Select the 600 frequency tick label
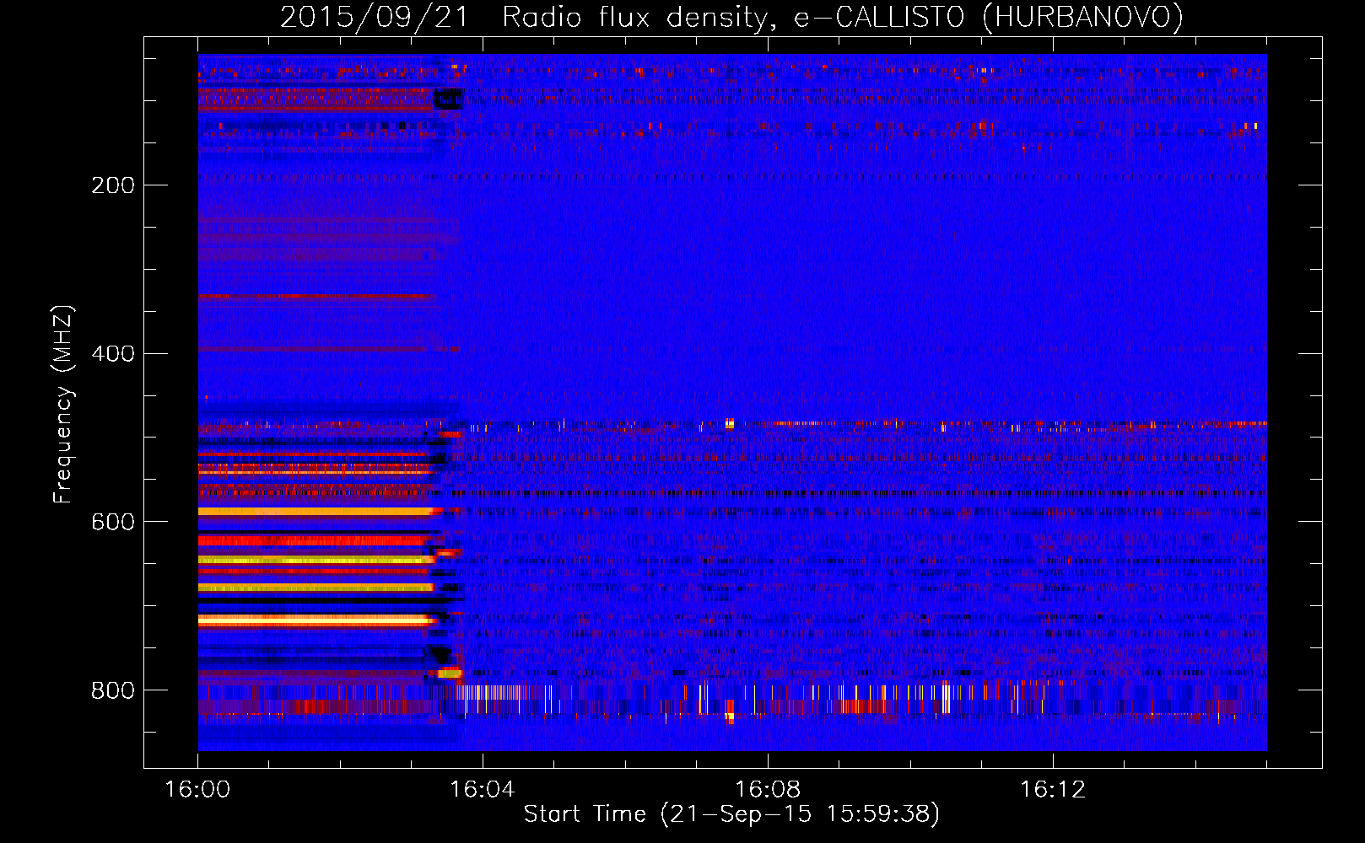Viewport: 1365px width, 843px height. pyautogui.click(x=113, y=523)
